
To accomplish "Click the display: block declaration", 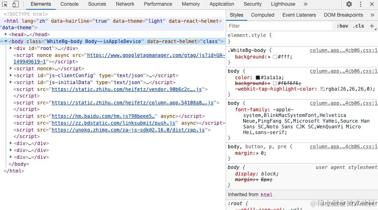I will click(257, 174).
